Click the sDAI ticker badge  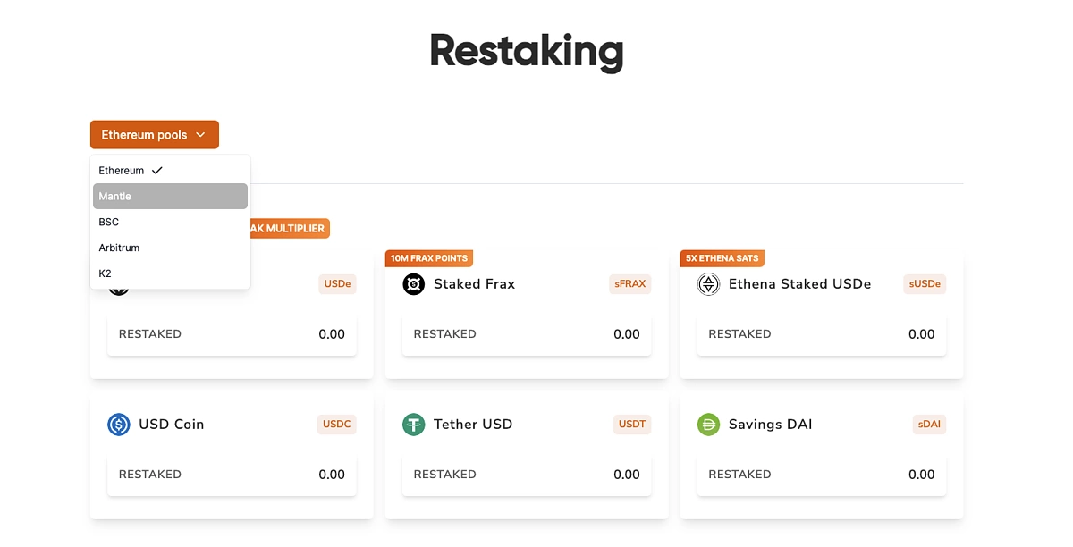pos(930,425)
